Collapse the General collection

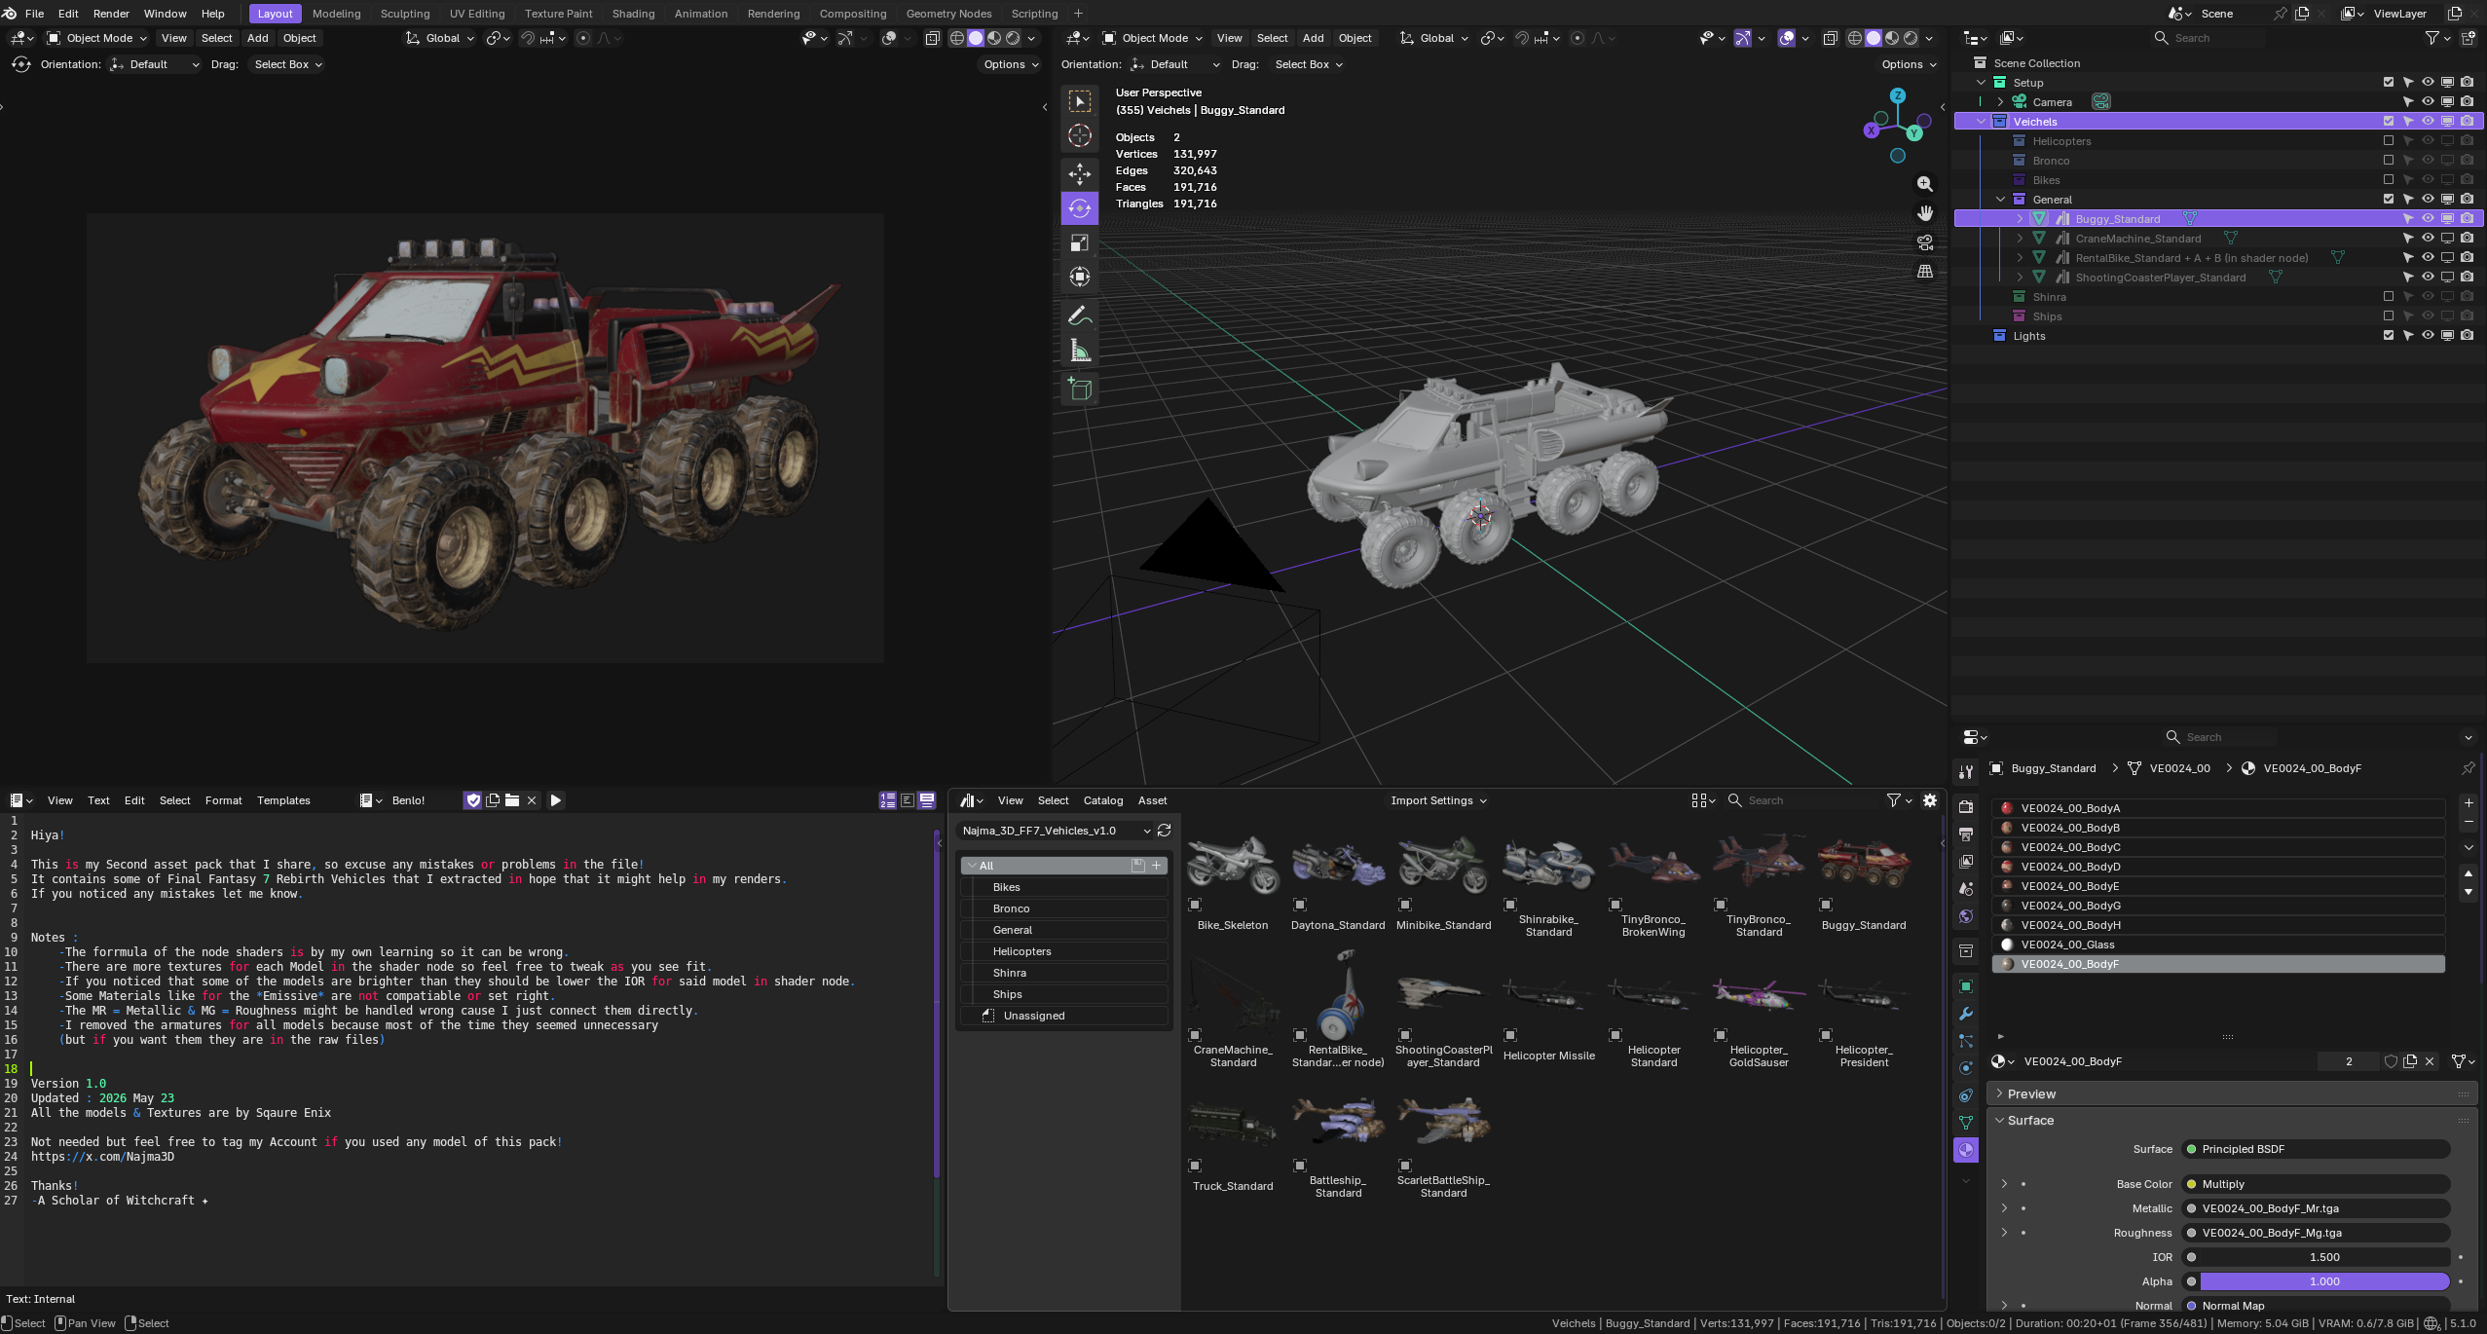(2000, 200)
